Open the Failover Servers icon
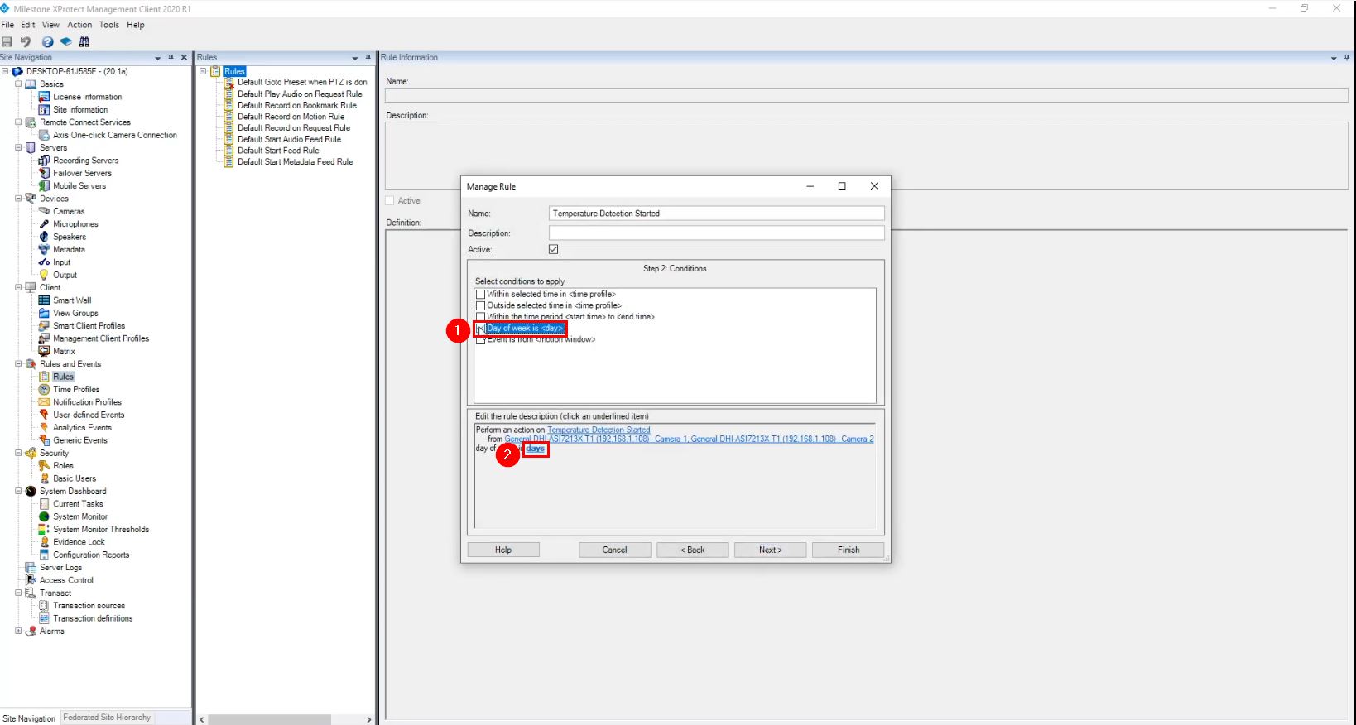Viewport: 1356px width, 725px height. (x=45, y=173)
